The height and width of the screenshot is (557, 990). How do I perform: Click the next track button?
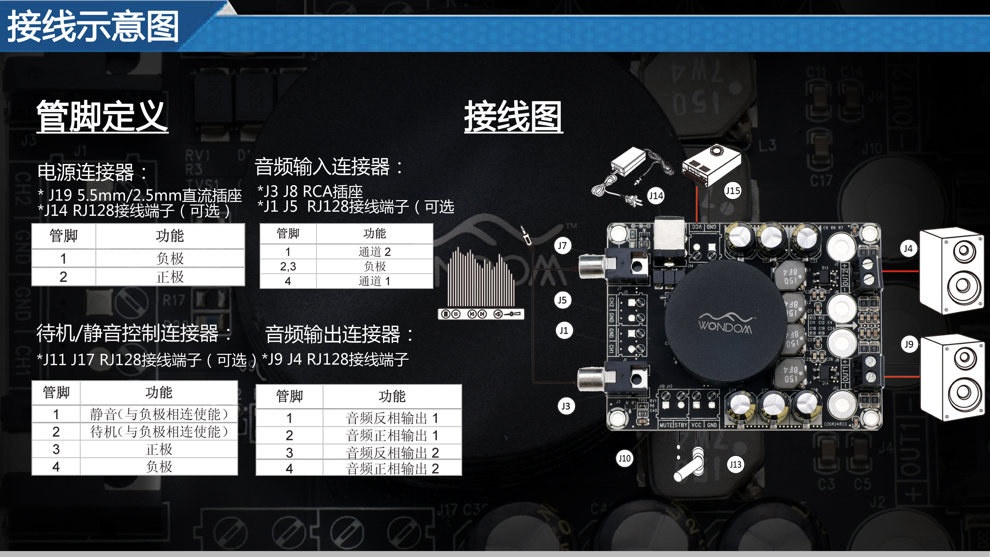(x=482, y=314)
